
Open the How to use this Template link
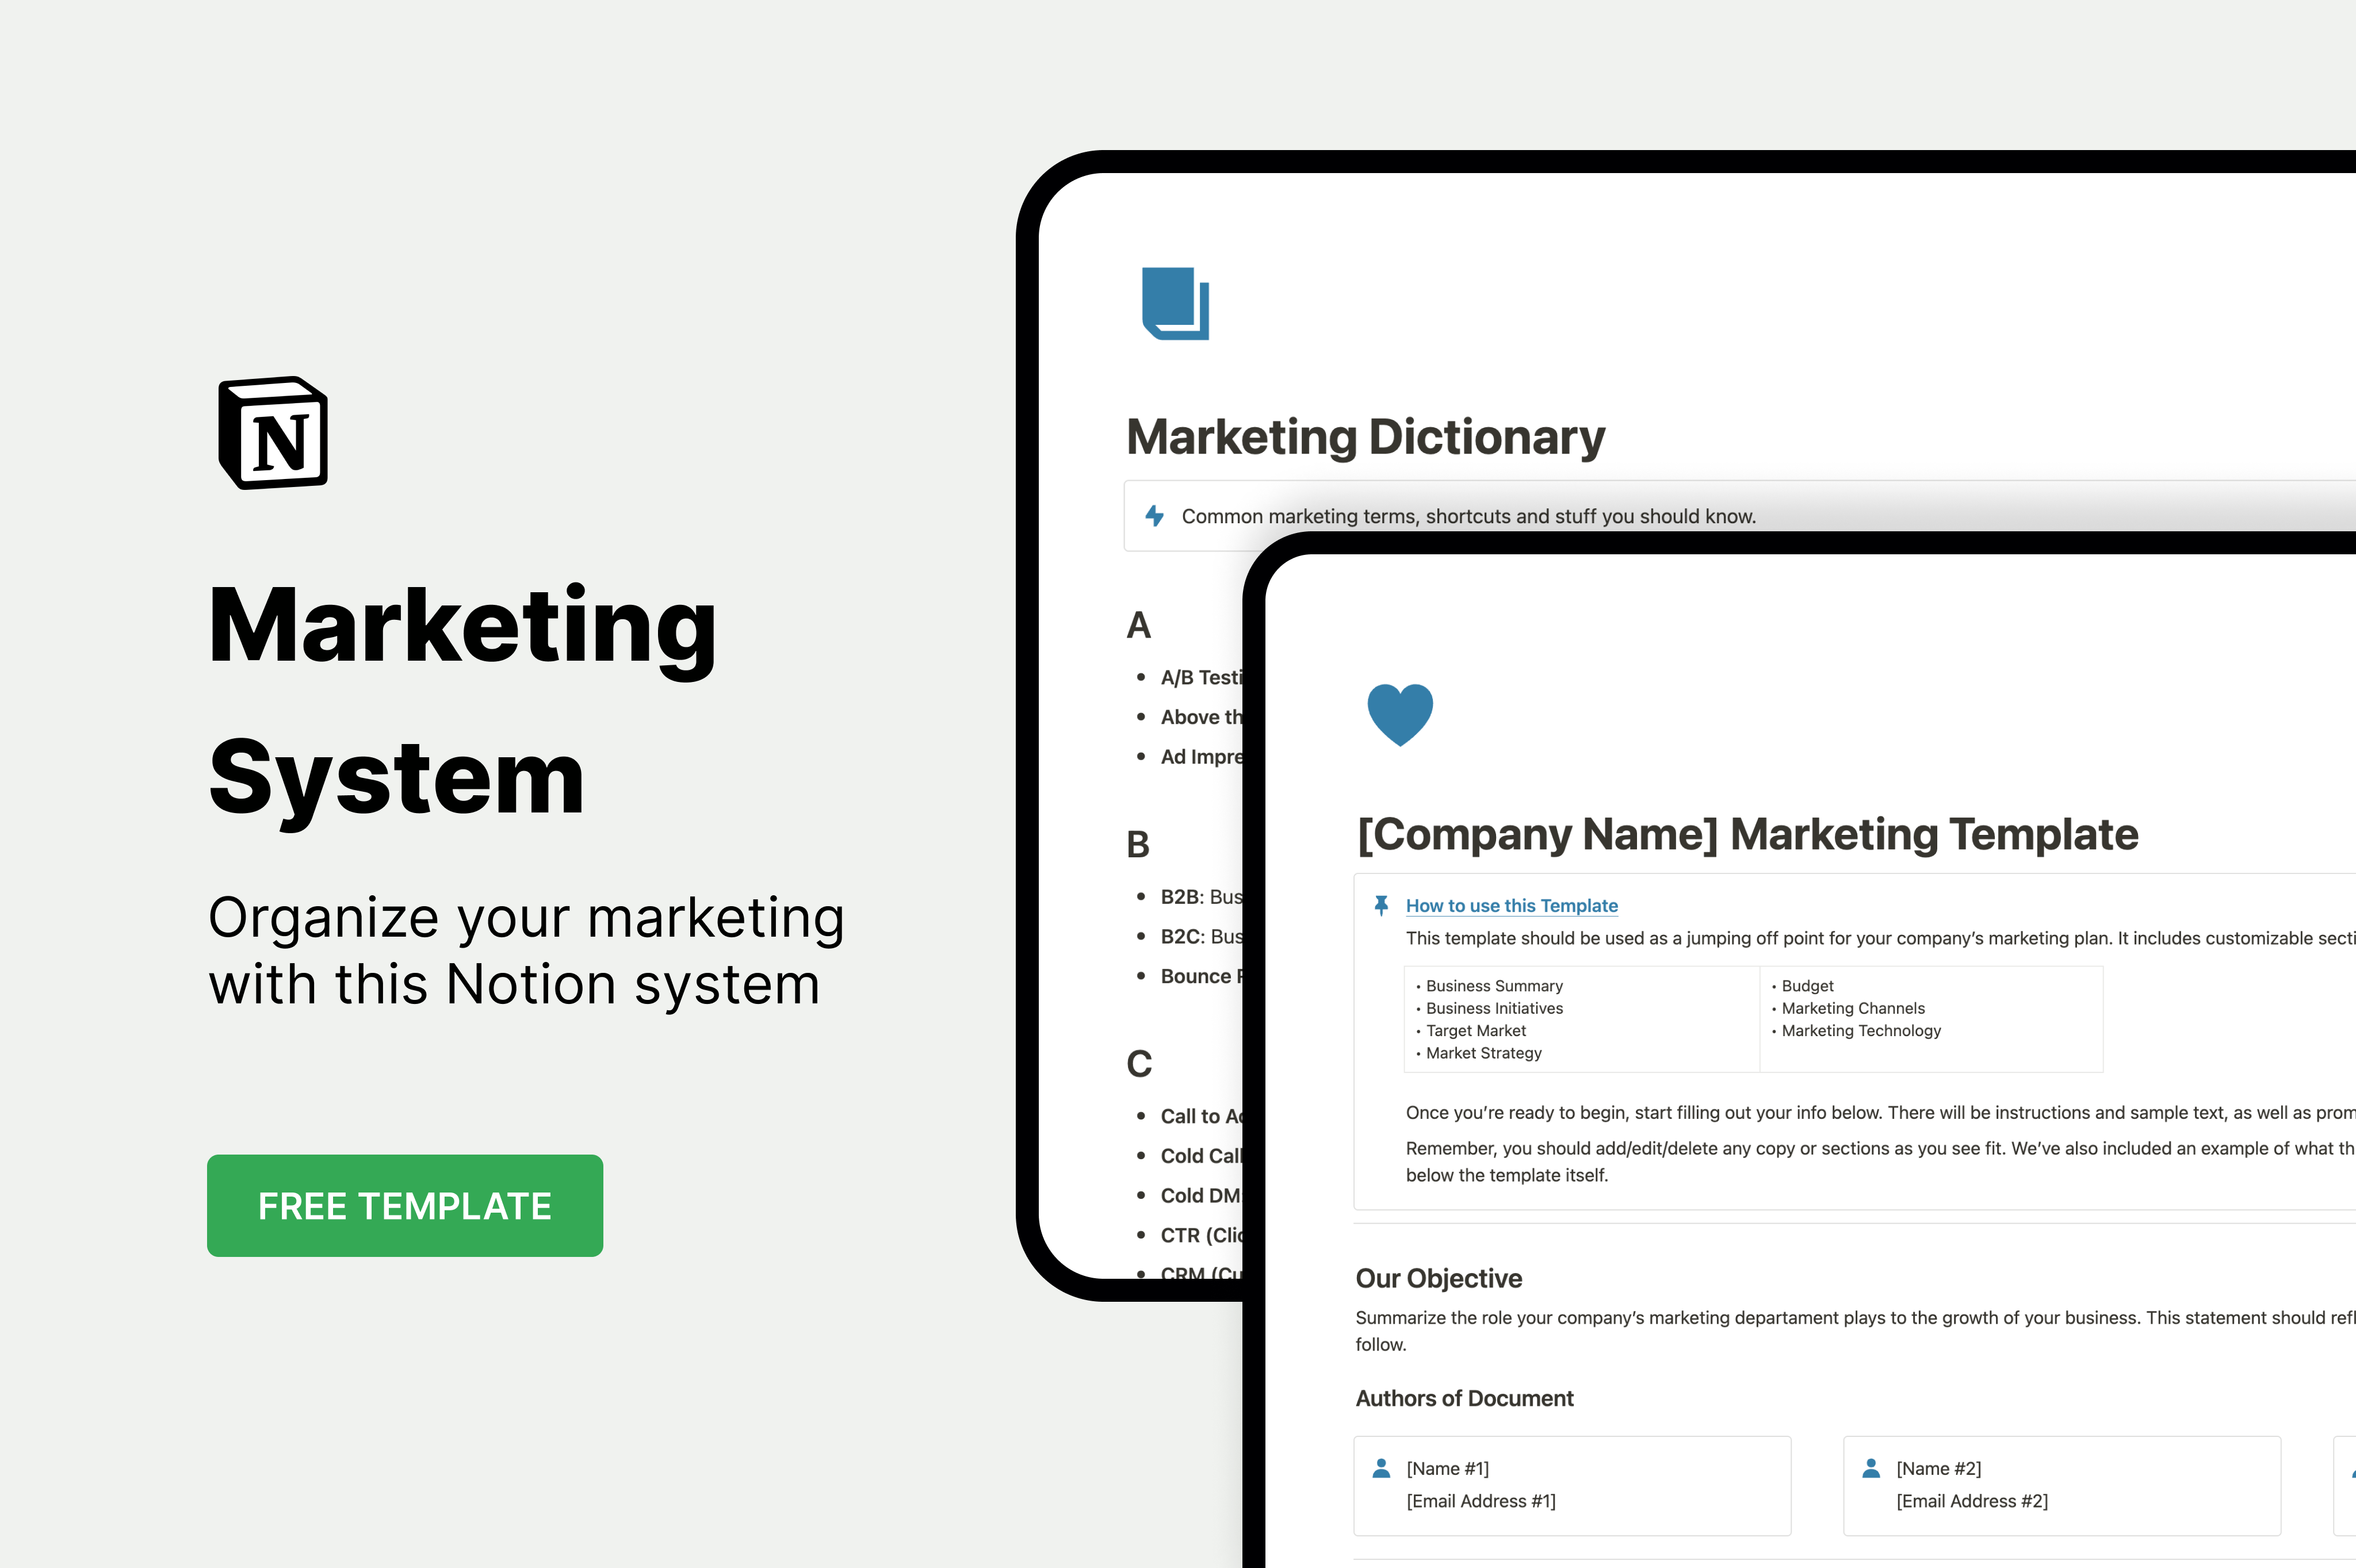[x=1510, y=905]
